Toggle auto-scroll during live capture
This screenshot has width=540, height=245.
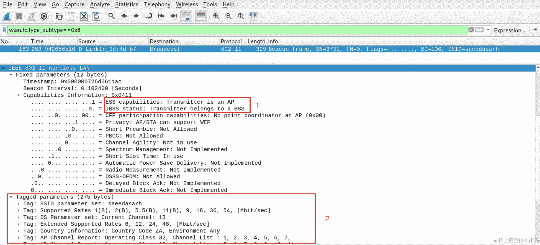pos(186,16)
